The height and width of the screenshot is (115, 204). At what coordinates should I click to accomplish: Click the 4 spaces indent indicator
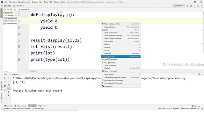coord(176,109)
